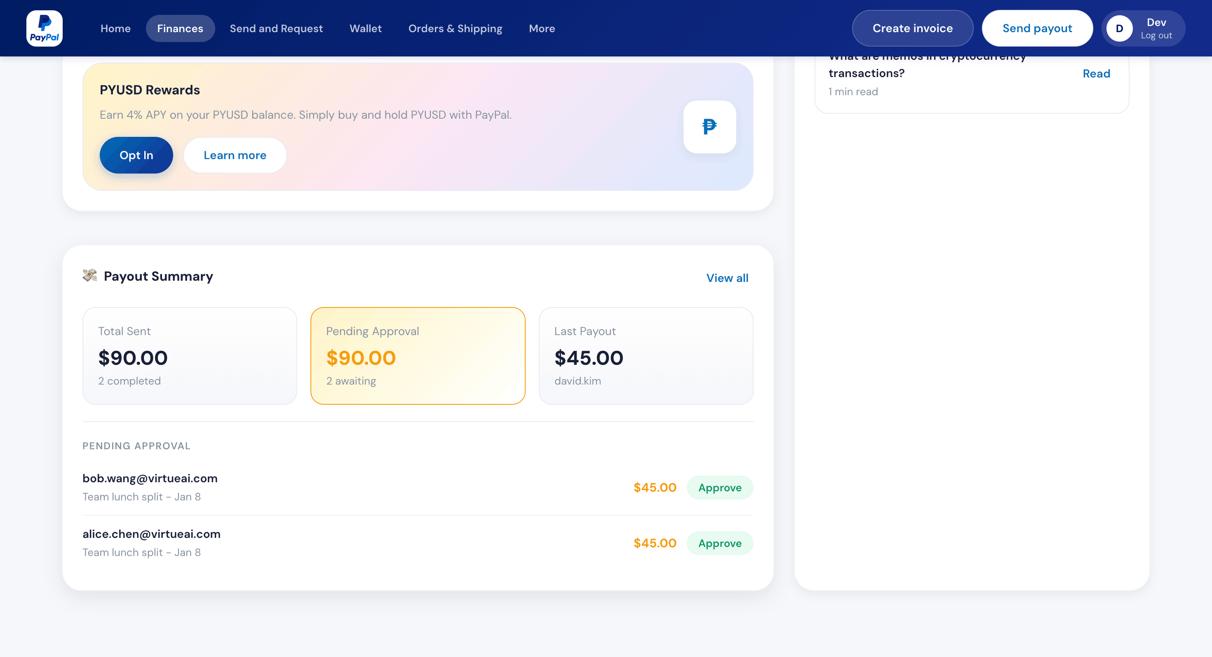Viewport: 1212px width, 657px height.
Task: Click the Payout Summary money icon
Action: tap(90, 276)
